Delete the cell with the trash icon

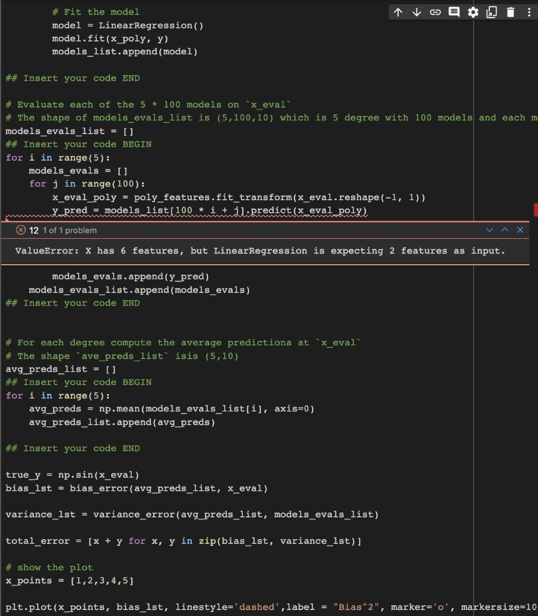point(510,11)
